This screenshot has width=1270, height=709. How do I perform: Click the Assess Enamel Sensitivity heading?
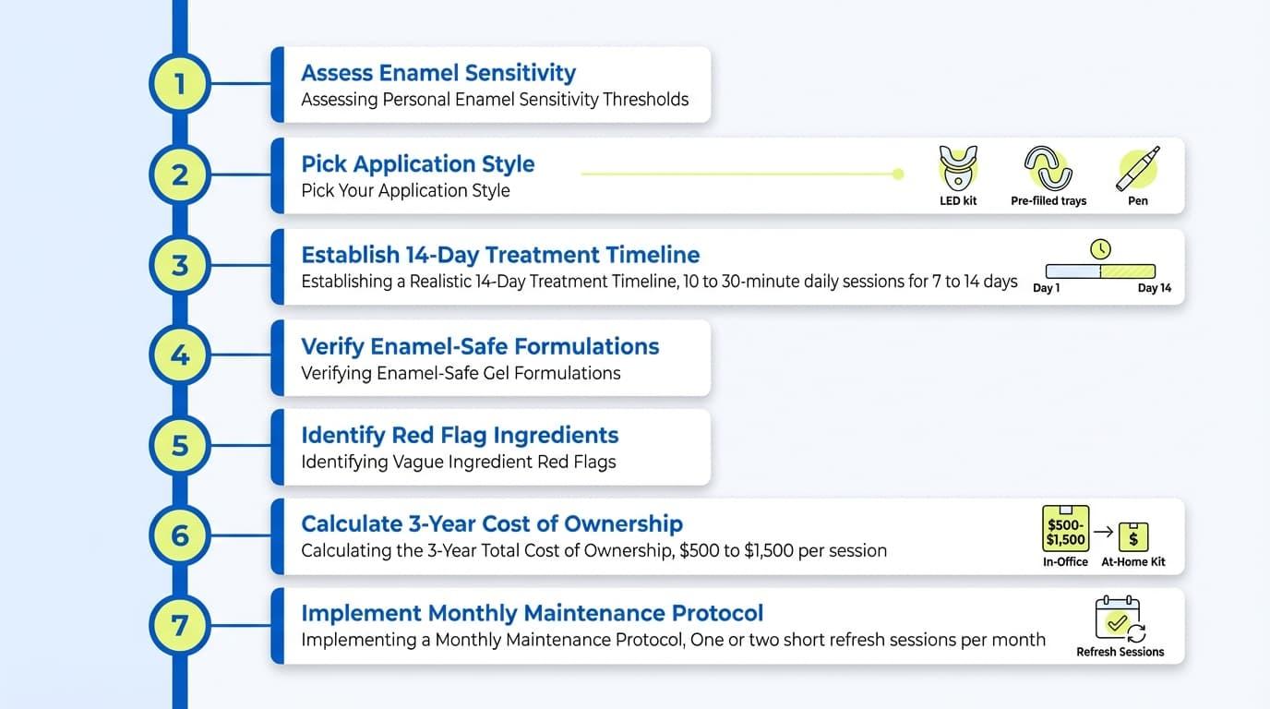point(438,73)
